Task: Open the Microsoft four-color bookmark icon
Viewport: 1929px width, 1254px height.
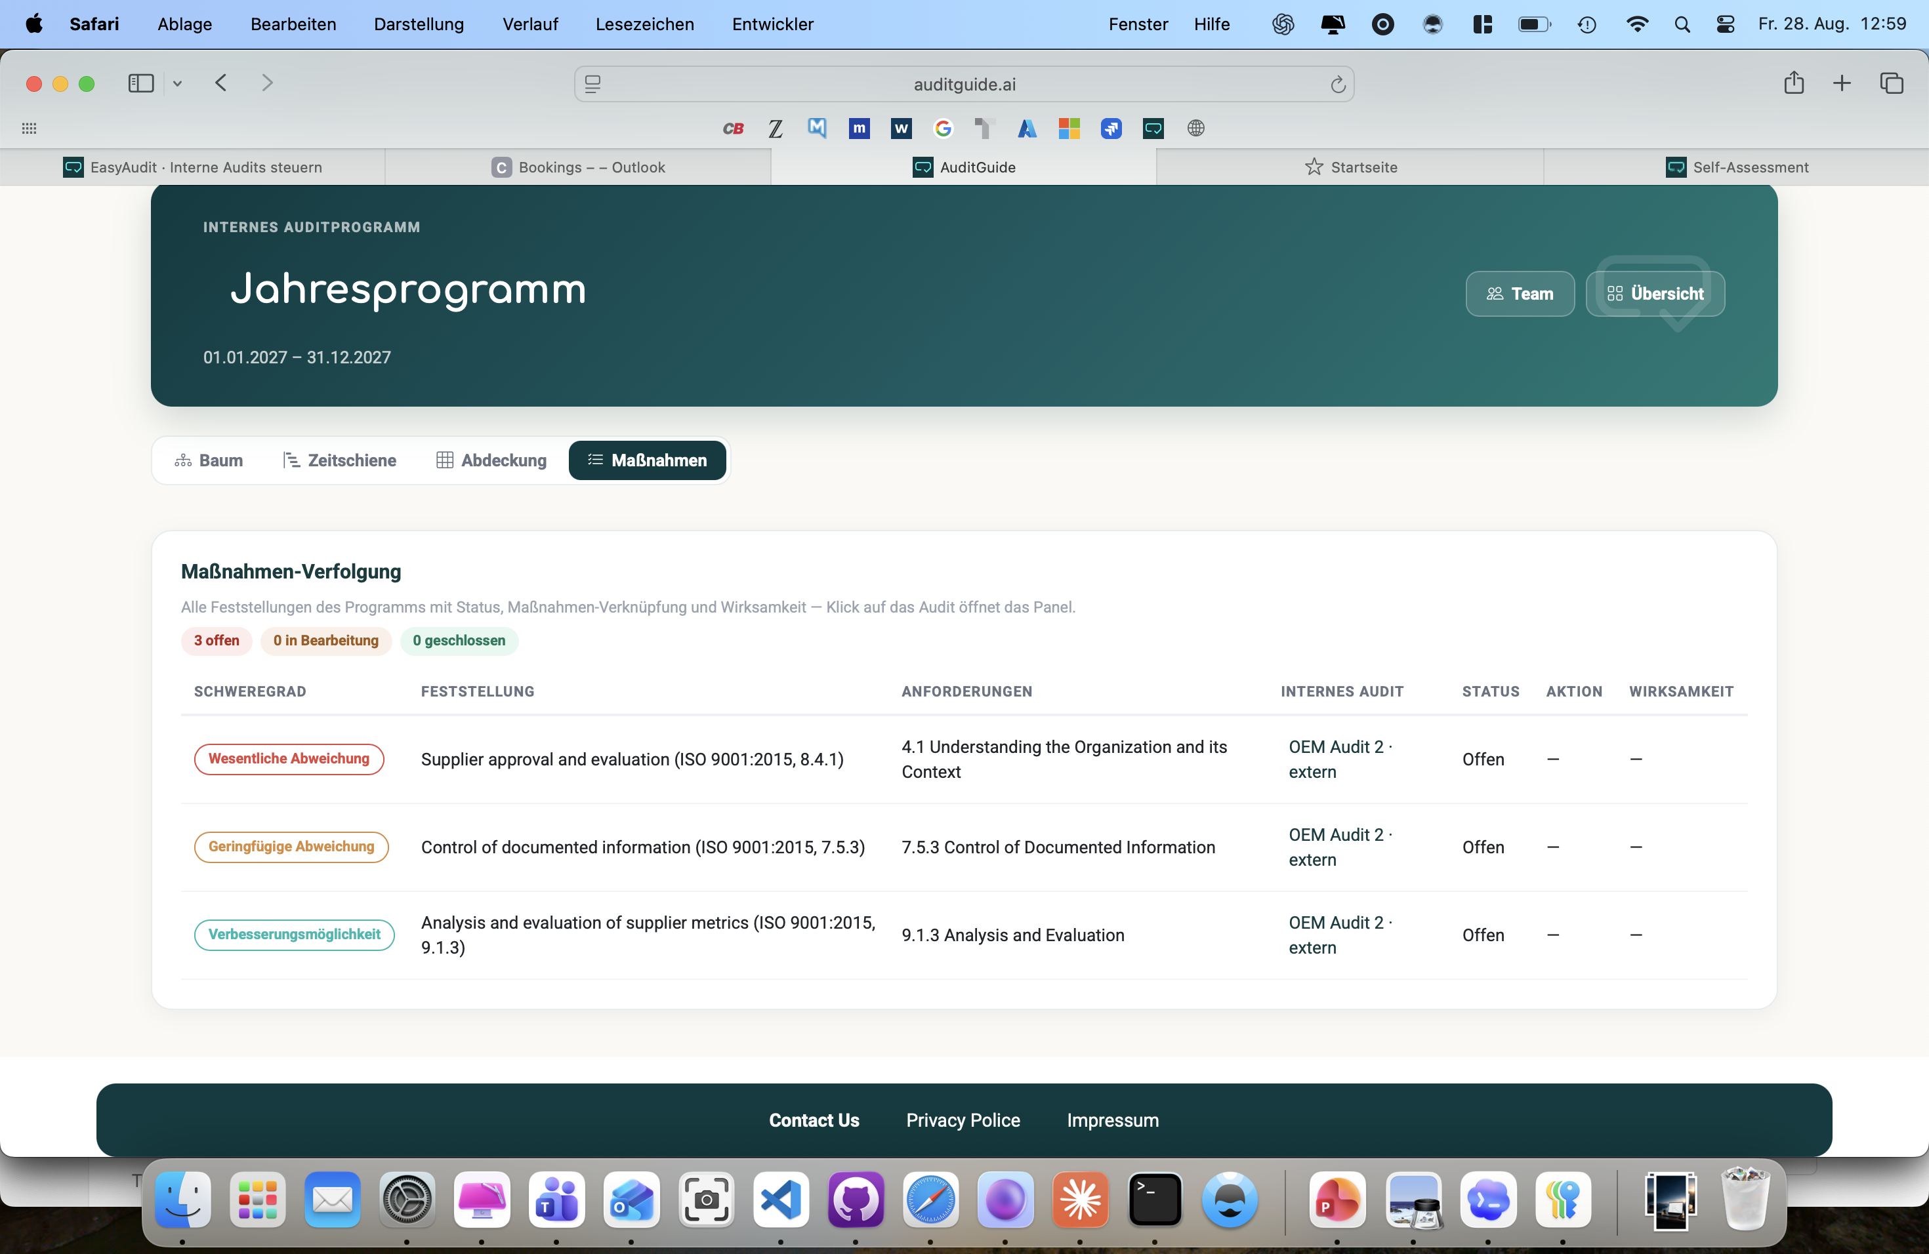Action: point(1069,128)
